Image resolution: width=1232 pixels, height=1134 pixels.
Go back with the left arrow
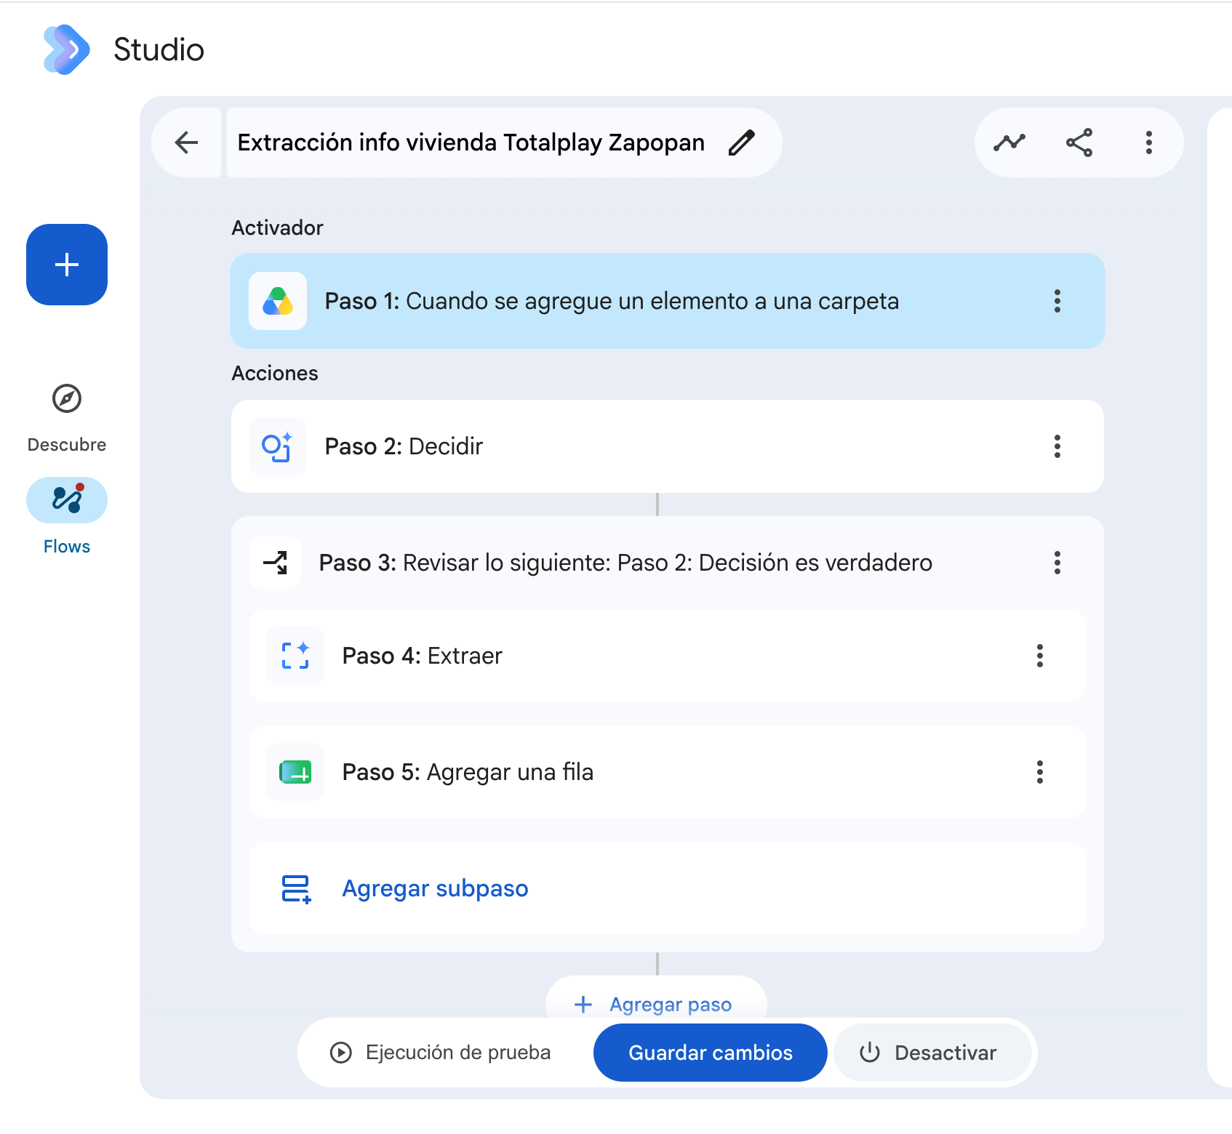tap(187, 142)
